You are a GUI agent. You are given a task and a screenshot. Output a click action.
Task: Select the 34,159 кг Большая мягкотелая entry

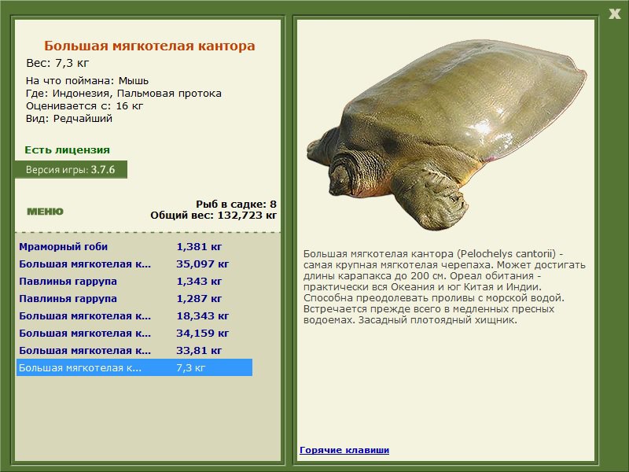[134, 333]
